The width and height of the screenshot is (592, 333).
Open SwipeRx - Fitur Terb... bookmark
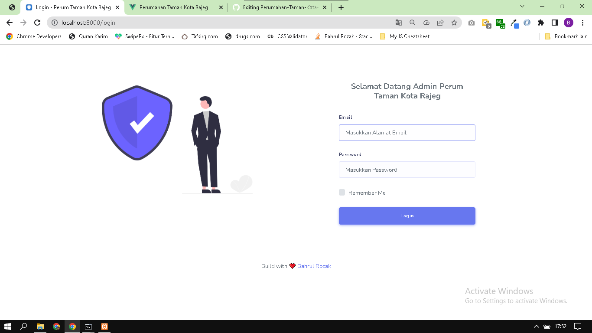145,36
